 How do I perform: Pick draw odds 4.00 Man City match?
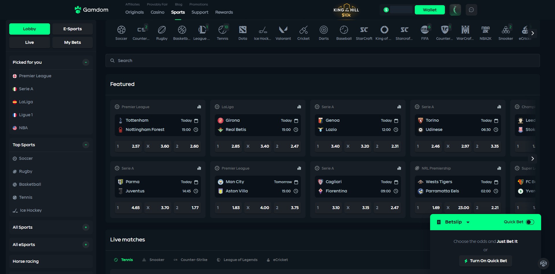(x=258, y=208)
